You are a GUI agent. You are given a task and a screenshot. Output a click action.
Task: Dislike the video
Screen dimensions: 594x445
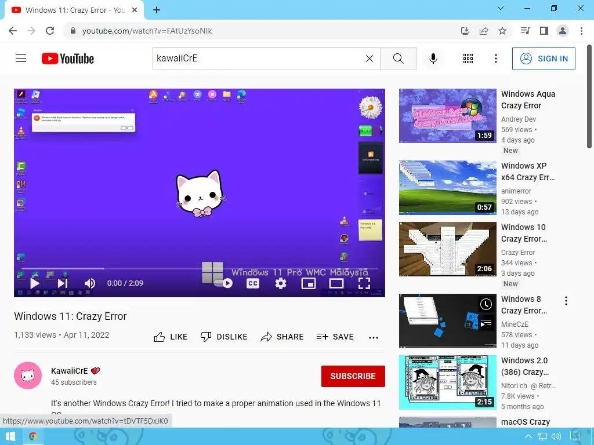pyautogui.click(x=224, y=337)
